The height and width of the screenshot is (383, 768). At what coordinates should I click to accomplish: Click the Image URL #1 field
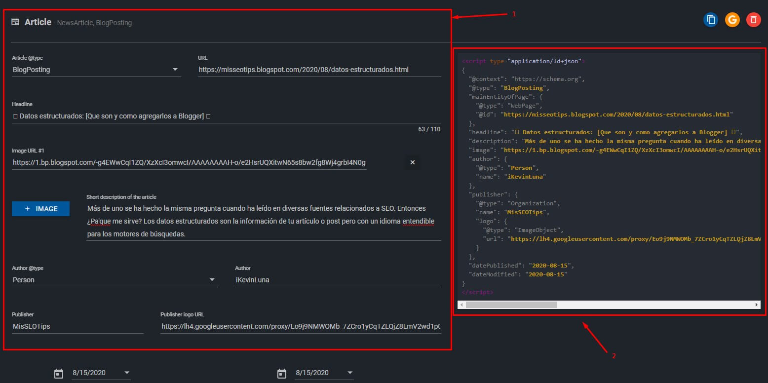[x=190, y=162]
